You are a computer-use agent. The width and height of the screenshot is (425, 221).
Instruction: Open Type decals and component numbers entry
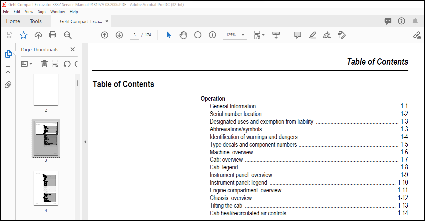253,145
